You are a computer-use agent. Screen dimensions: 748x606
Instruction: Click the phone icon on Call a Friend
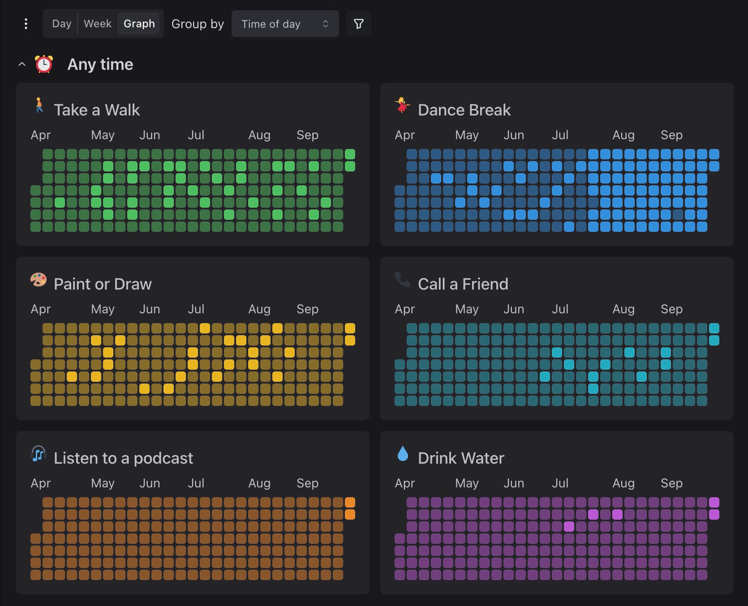402,280
